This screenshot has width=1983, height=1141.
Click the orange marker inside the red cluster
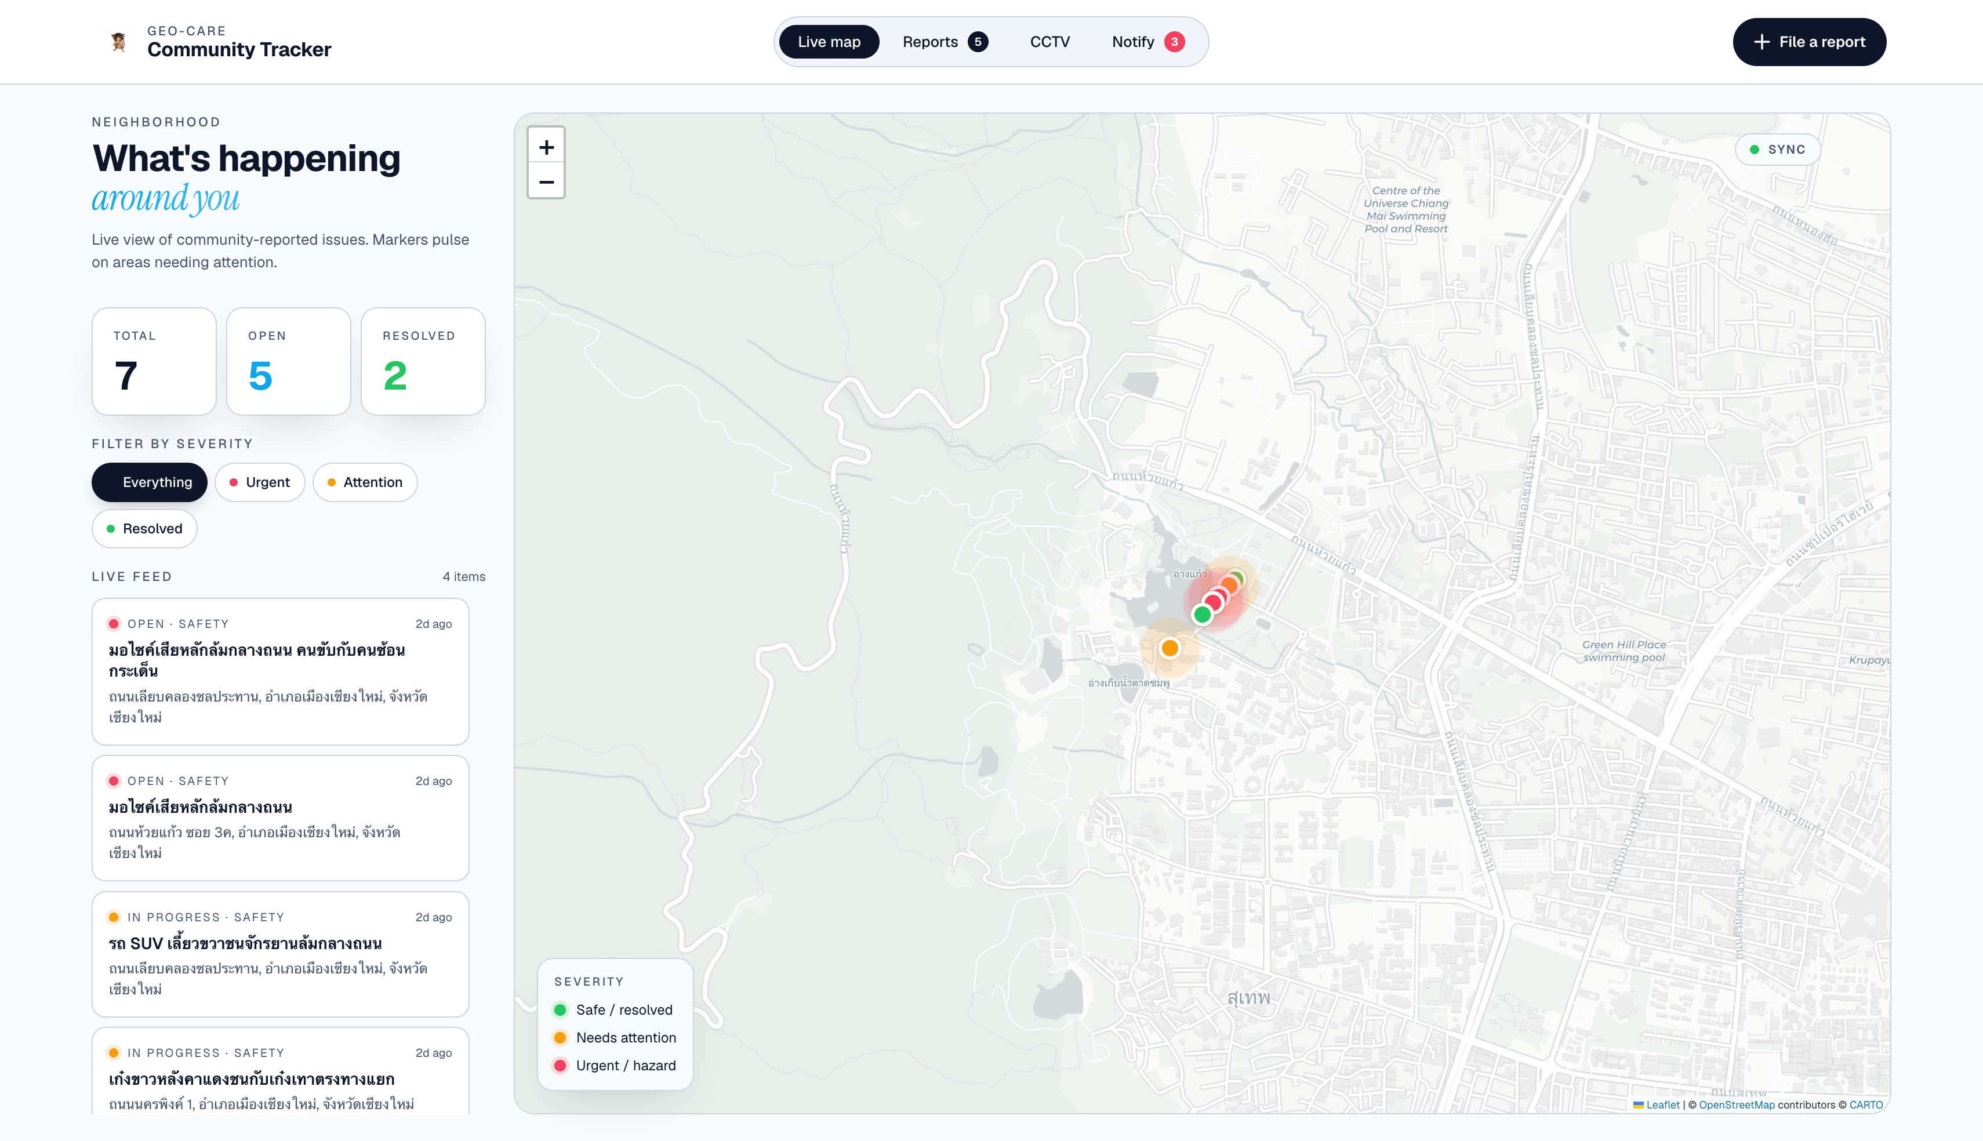click(1229, 586)
